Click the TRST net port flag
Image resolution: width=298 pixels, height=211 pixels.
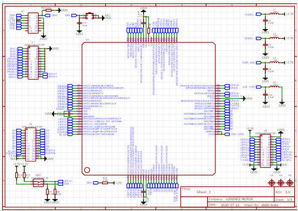(48, 15)
